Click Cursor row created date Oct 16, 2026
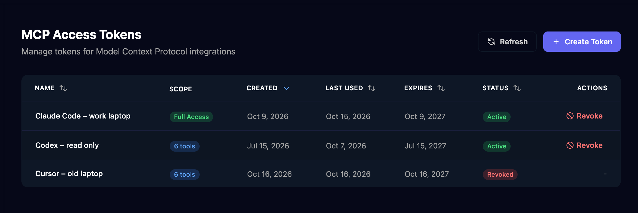This screenshot has height=213, width=638. [269, 174]
